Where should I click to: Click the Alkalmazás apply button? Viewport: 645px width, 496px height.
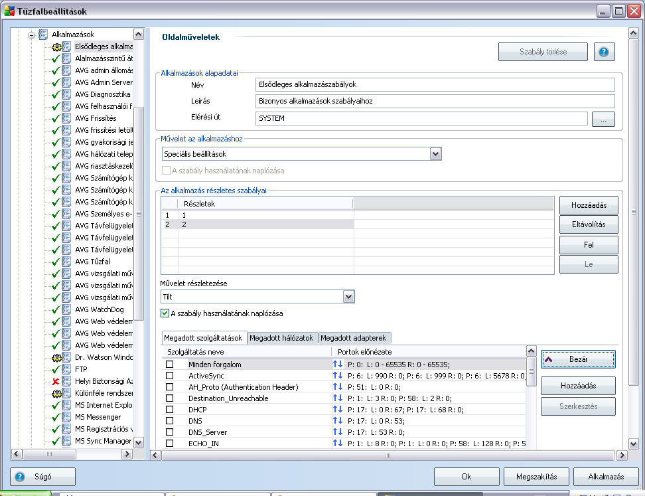[606, 477]
